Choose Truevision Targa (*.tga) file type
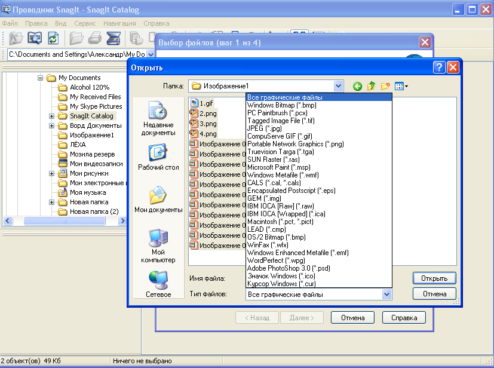The image size is (494, 368). pyautogui.click(x=319, y=152)
